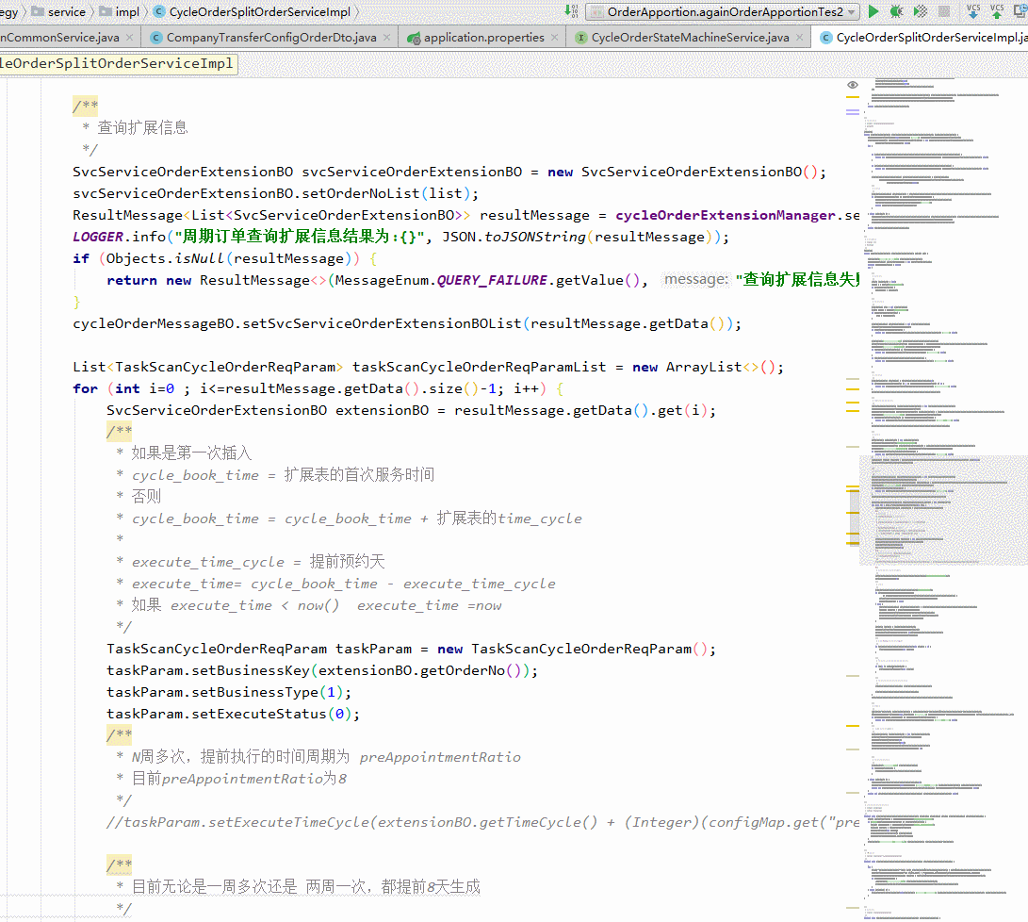
Task: Click 'taskScanCycleOrderReqParamList' variable declaration
Action: (480, 367)
